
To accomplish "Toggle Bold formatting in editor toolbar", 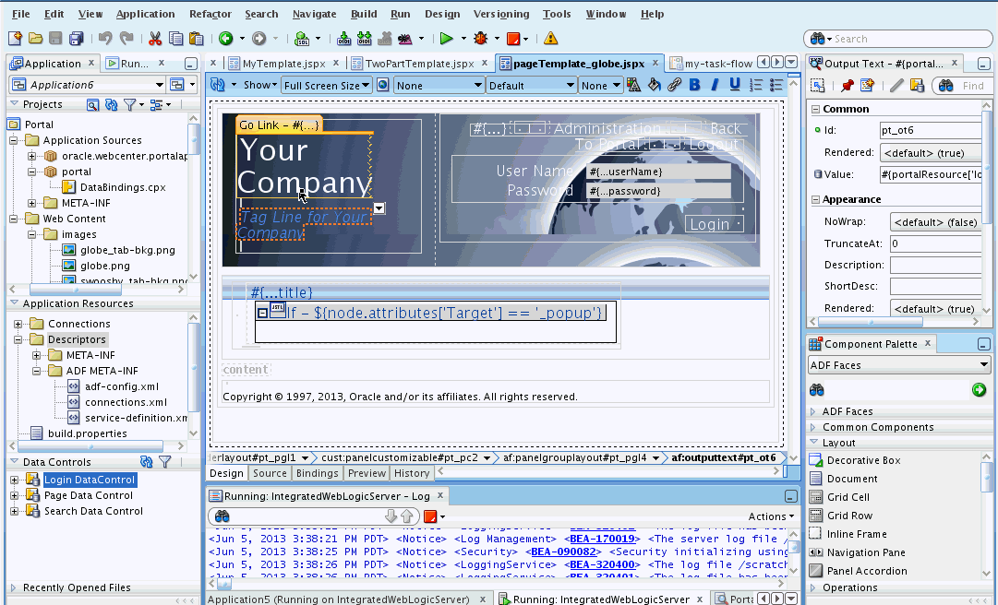I will coord(694,85).
